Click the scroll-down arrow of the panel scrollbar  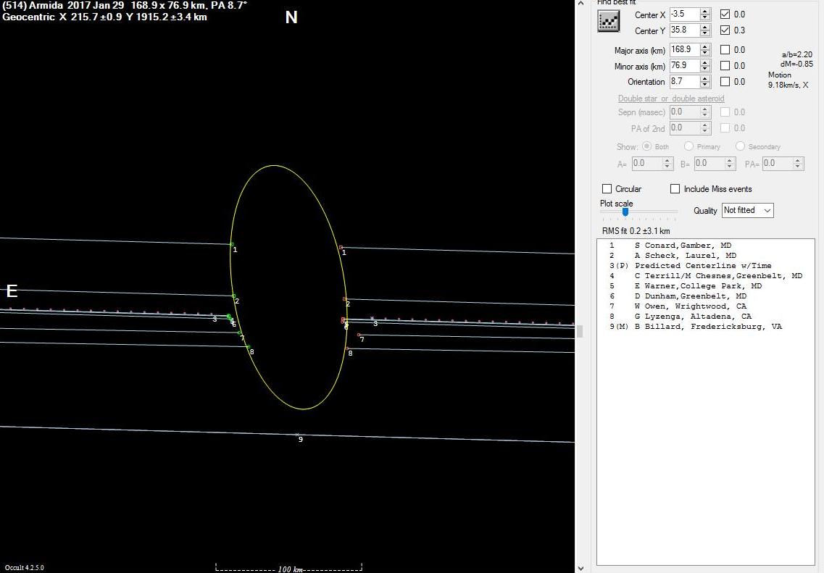[579, 567]
